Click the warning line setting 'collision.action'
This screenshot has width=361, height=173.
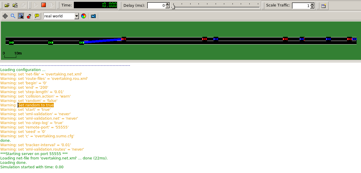35,96
